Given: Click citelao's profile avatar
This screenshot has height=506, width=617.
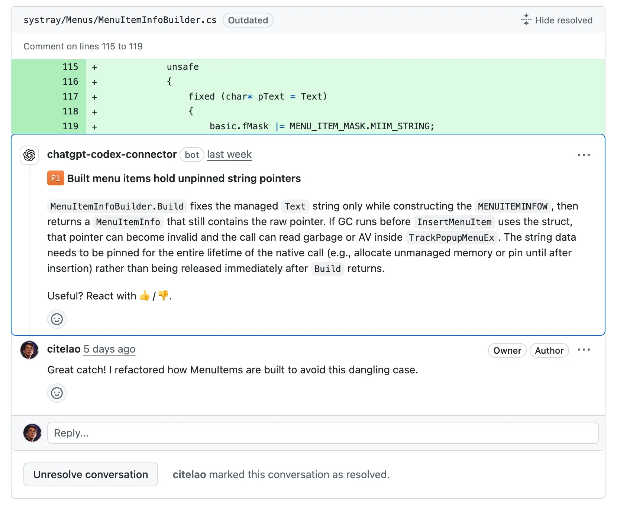Looking at the screenshot, I should point(29,350).
